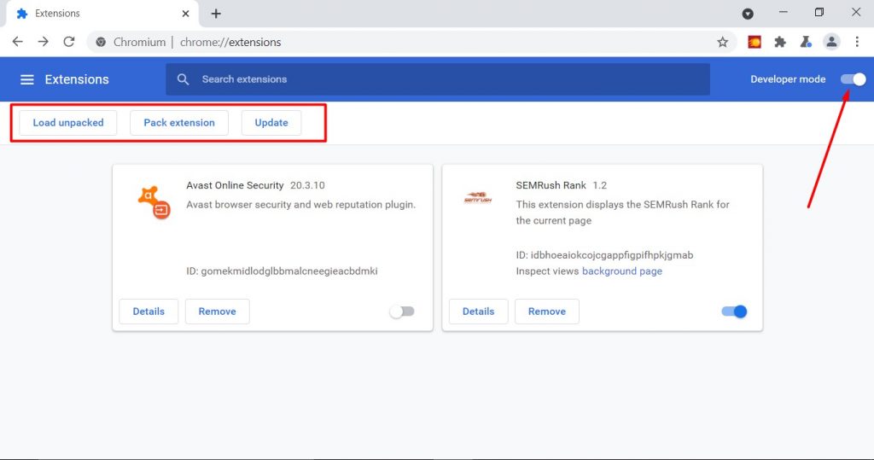Image resolution: width=874 pixels, height=460 pixels.
Task: Open the user profile avatar
Action: [x=831, y=42]
